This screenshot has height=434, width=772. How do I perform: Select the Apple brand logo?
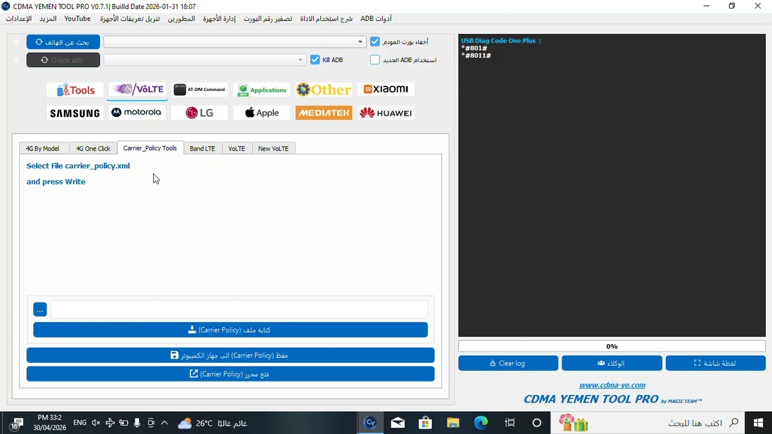[x=262, y=113]
